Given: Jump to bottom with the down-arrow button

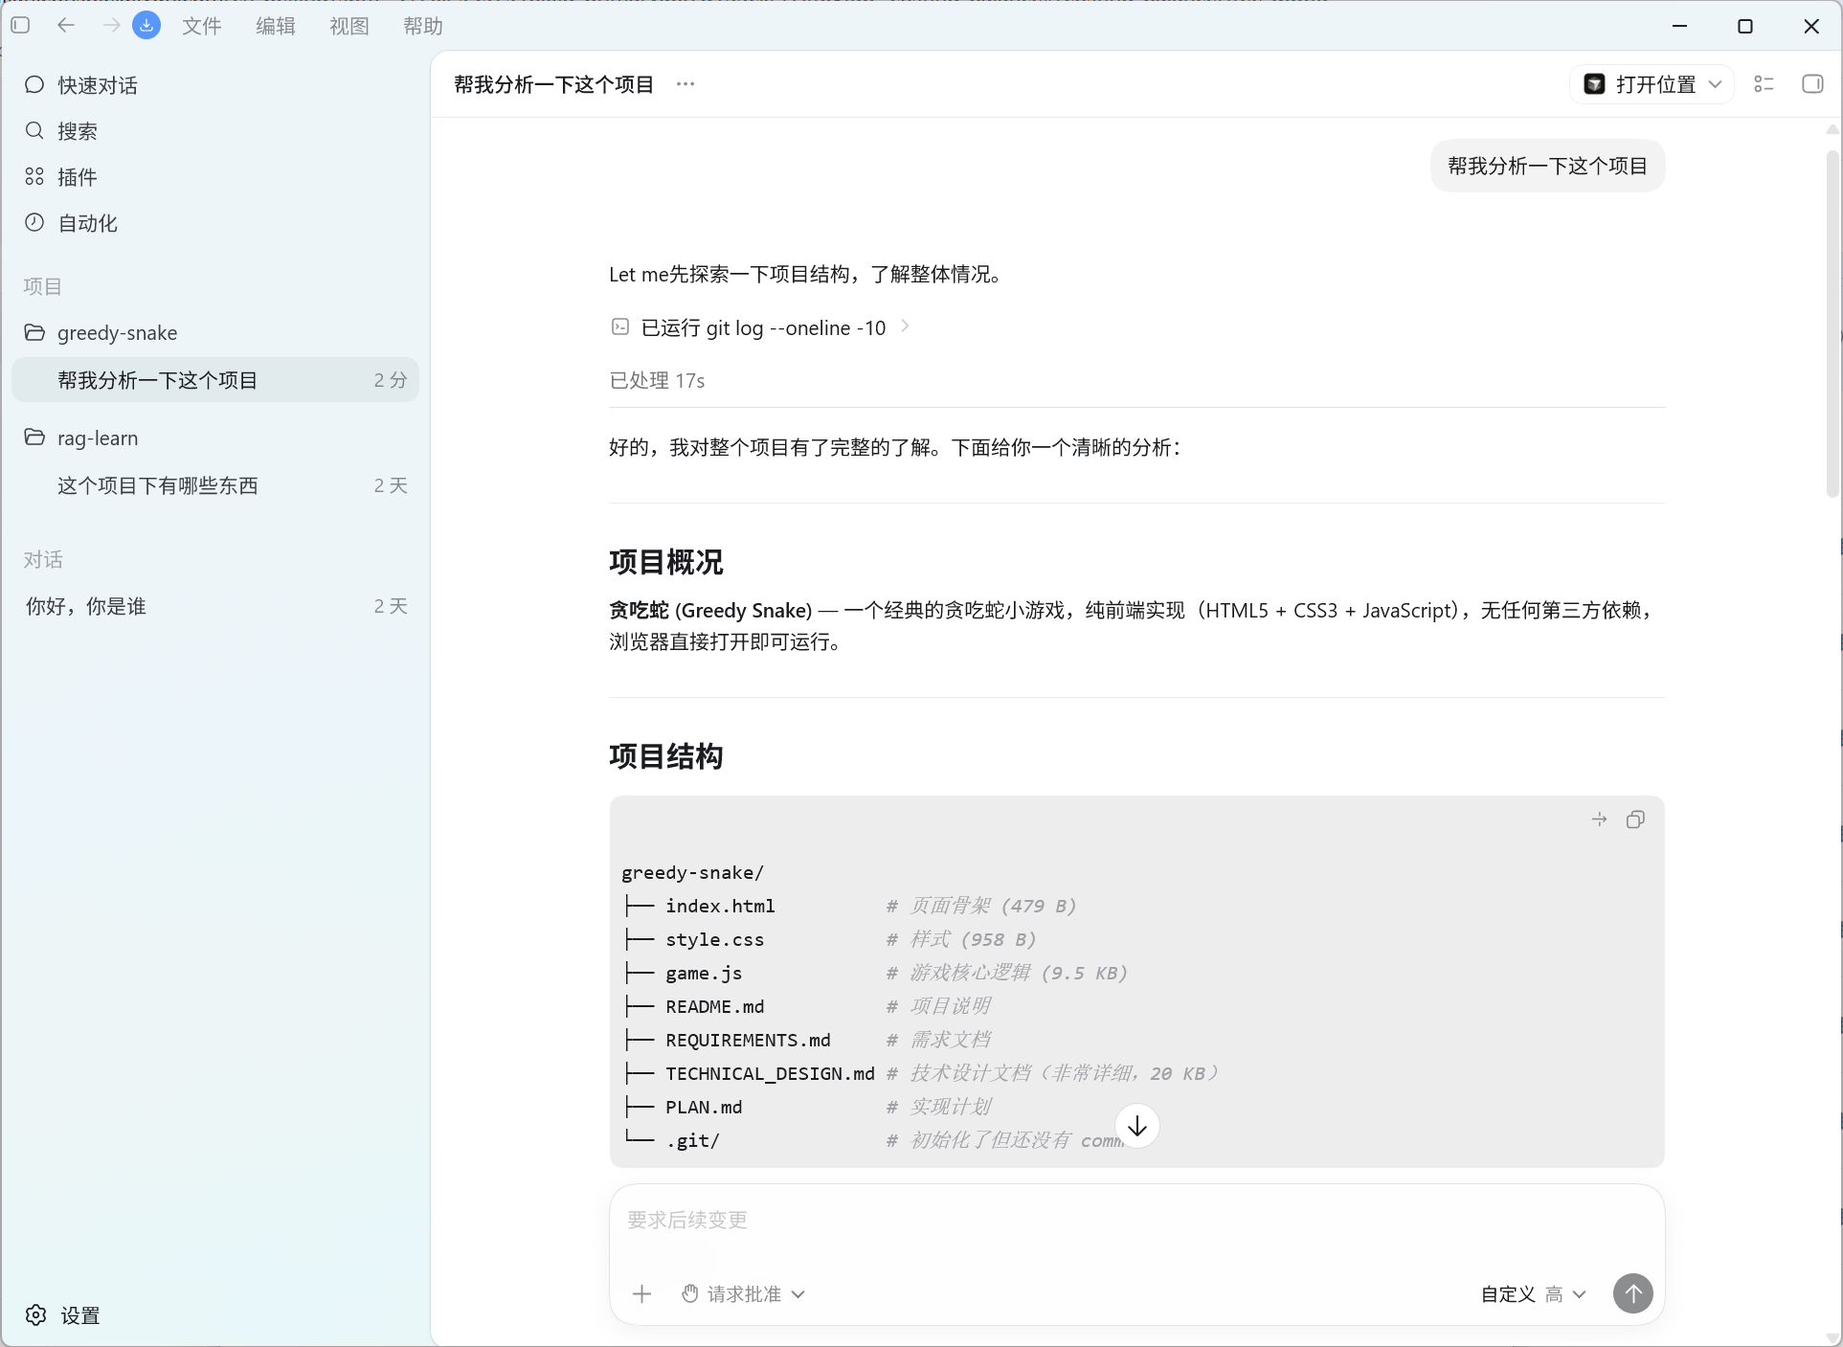Looking at the screenshot, I should coord(1136,1126).
